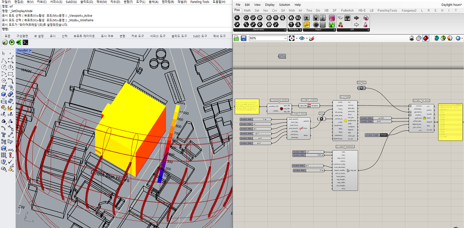Viewport: 464px width, 228px height.
Task: Click the Open file folder icon in Grasshopper
Action: tap(237, 38)
